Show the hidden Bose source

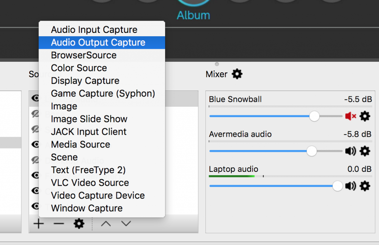coord(35,114)
